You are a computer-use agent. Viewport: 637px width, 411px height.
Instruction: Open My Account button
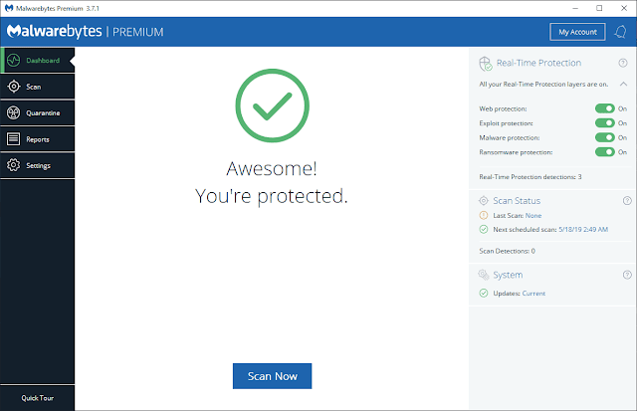click(577, 32)
